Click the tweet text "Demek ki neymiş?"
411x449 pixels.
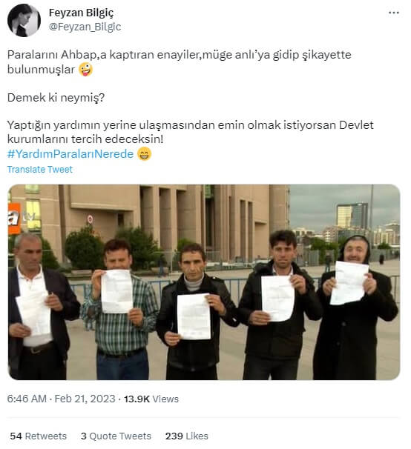[56, 98]
